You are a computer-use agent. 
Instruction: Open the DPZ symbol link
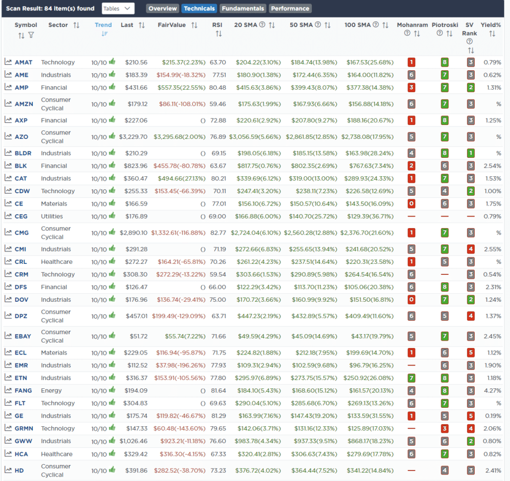(21, 316)
